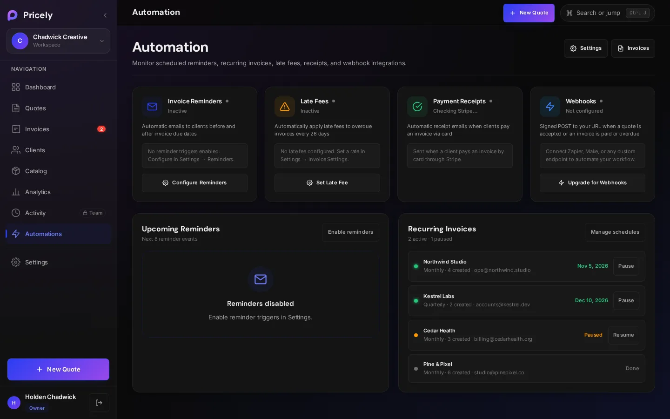Screen dimensions: 670x419
Task: Pause the Northwind Studio recurring invoice
Action: click(x=626, y=266)
